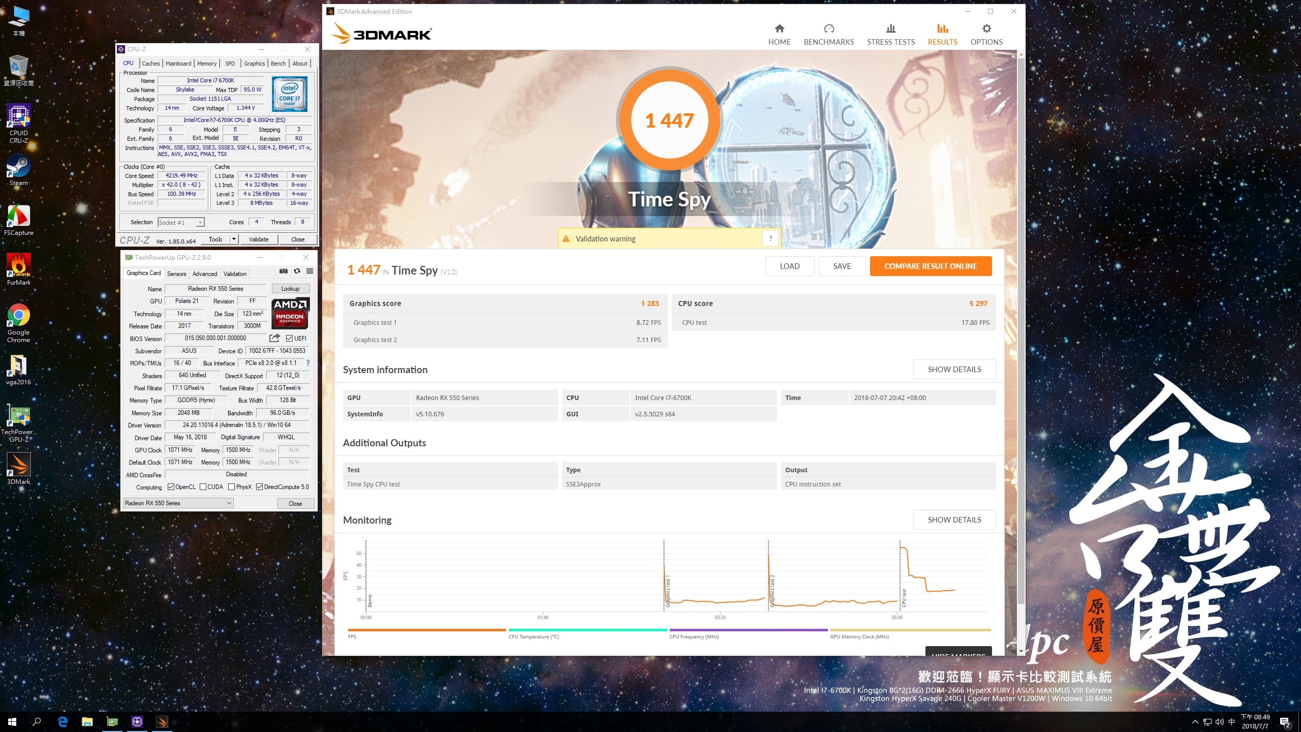The image size is (1301, 732).
Task: Click COMPARE RESULT ONLINE button
Action: pyautogui.click(x=930, y=266)
